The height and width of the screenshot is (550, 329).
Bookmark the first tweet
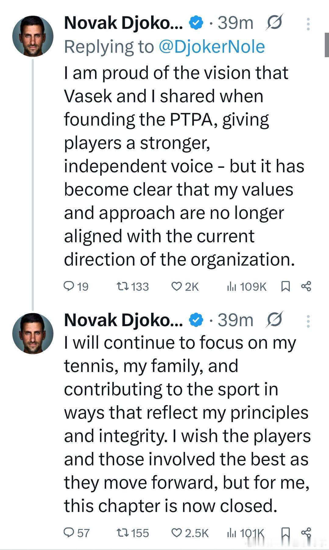[285, 286]
